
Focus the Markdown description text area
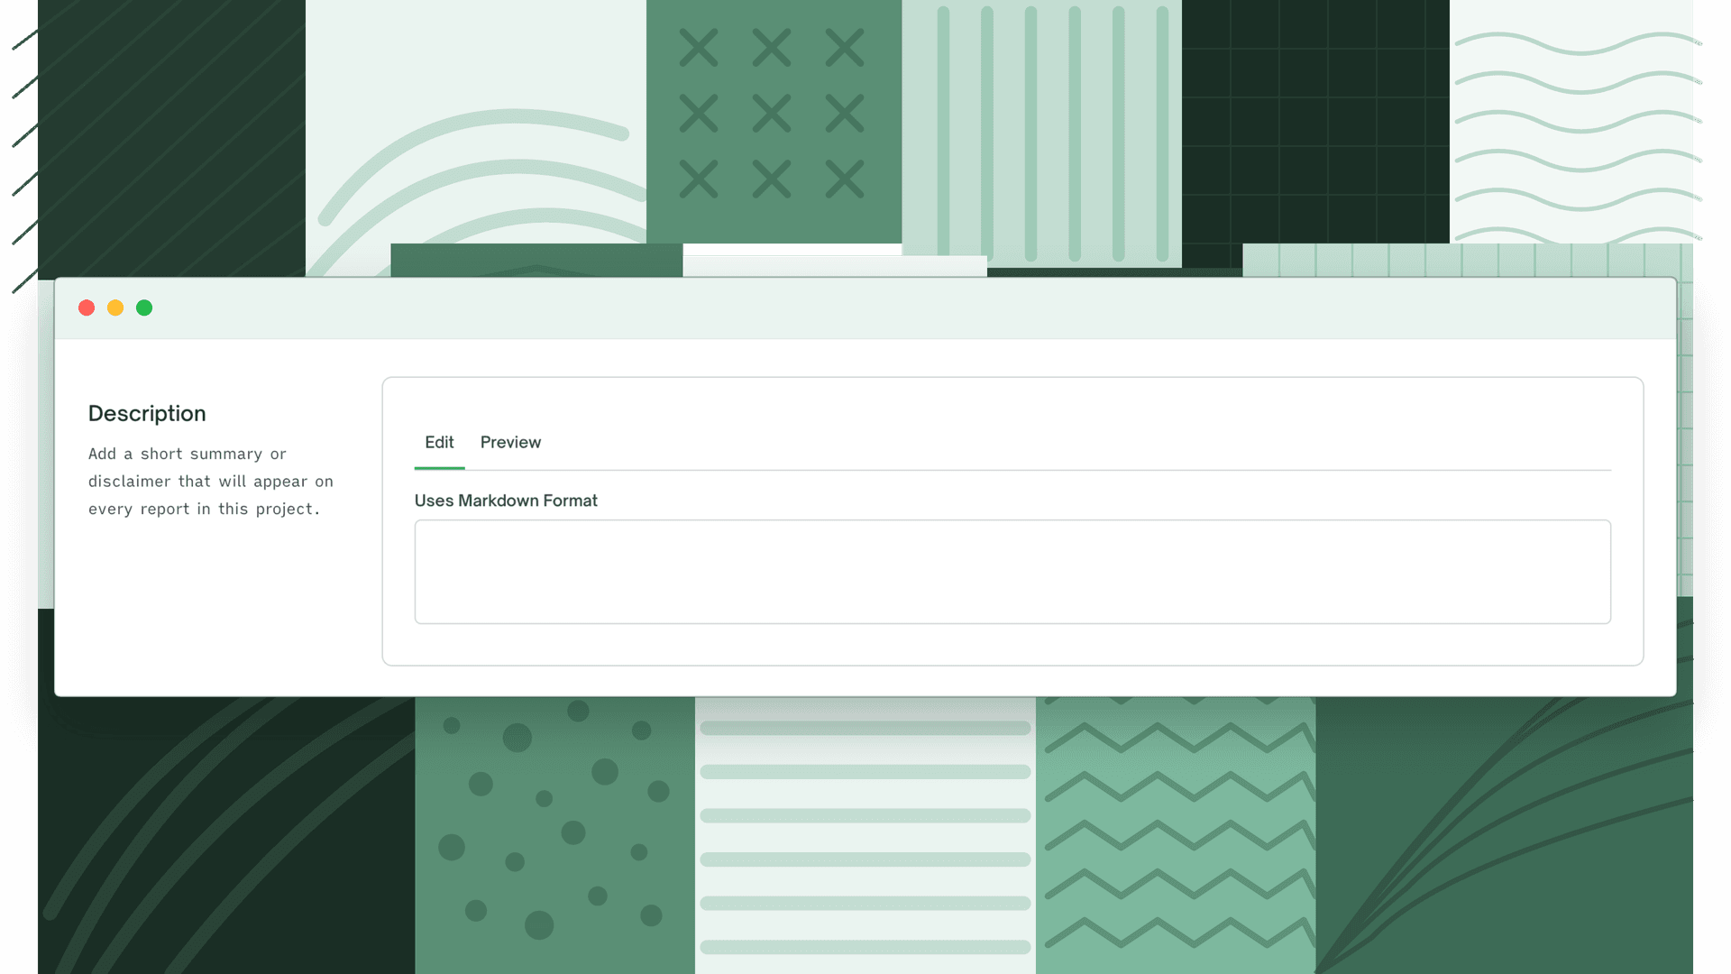coord(1012,572)
